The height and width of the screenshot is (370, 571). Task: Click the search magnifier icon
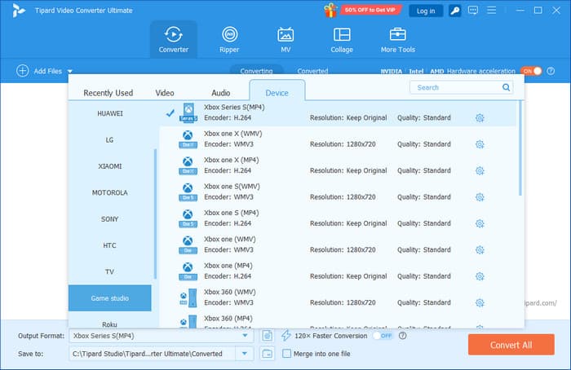click(507, 87)
